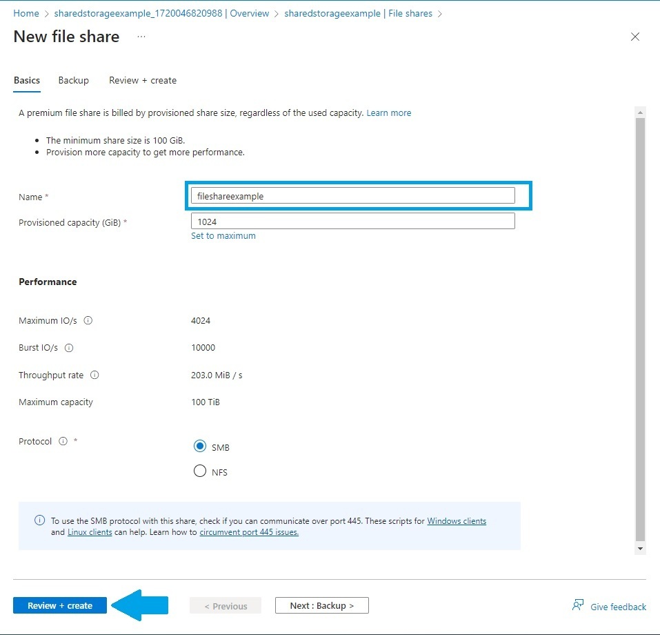Select the Basics tab
Viewport: 660px width, 635px height.
(26, 80)
